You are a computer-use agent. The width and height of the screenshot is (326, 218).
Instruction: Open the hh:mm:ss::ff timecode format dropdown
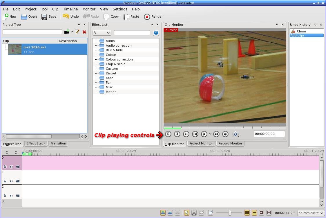311,213
